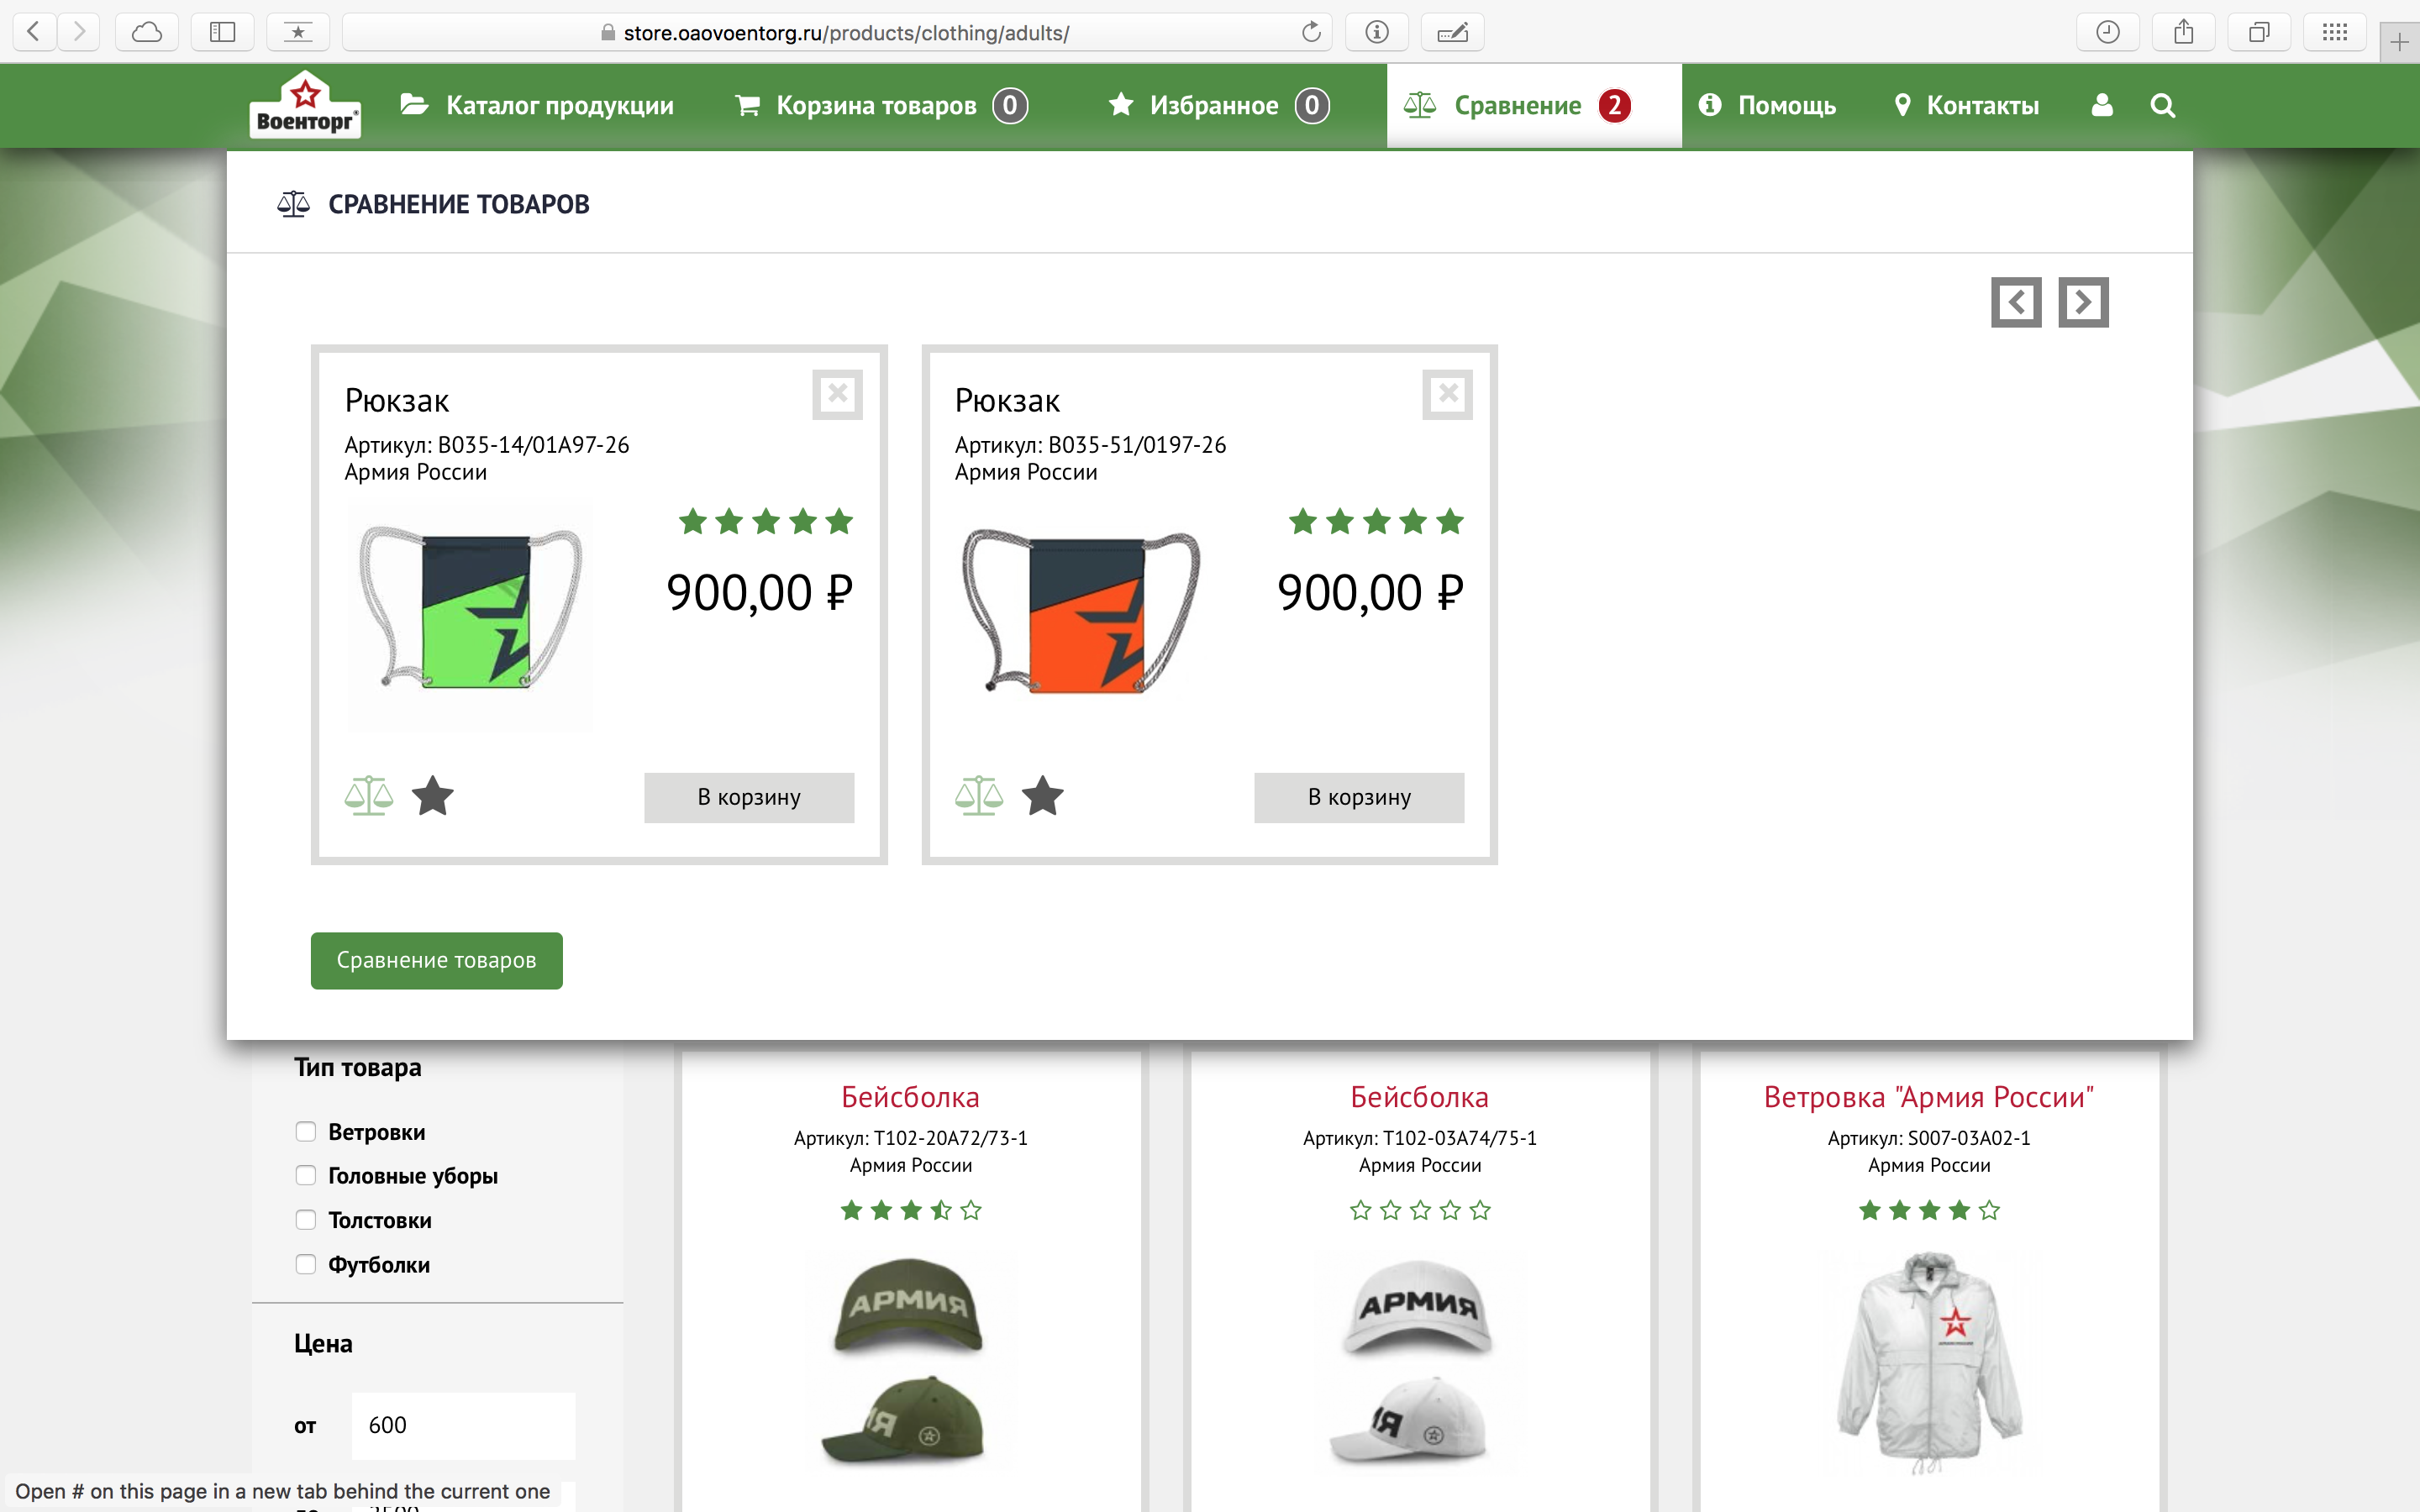
Task: Show previous compared items arrow
Action: pyautogui.click(x=2016, y=302)
